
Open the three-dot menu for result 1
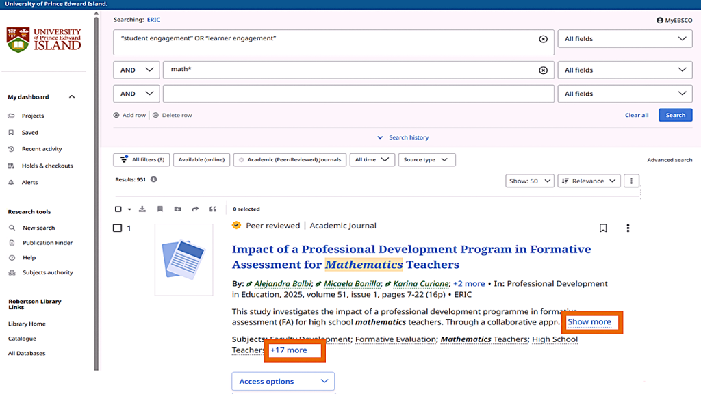click(x=628, y=228)
